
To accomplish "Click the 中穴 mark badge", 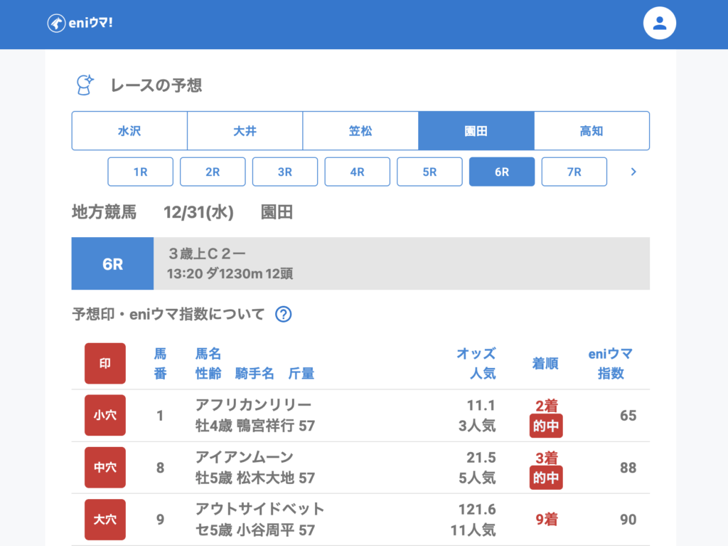I will 105,467.
